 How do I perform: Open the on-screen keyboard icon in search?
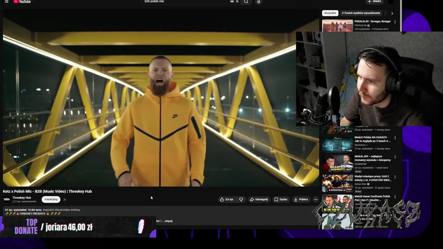(x=232, y=2)
